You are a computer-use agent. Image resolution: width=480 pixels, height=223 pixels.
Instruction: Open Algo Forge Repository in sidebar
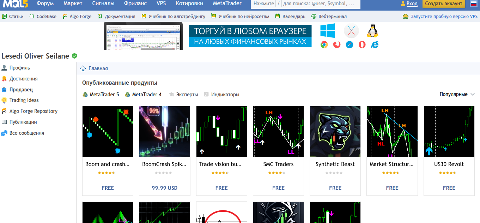point(34,111)
